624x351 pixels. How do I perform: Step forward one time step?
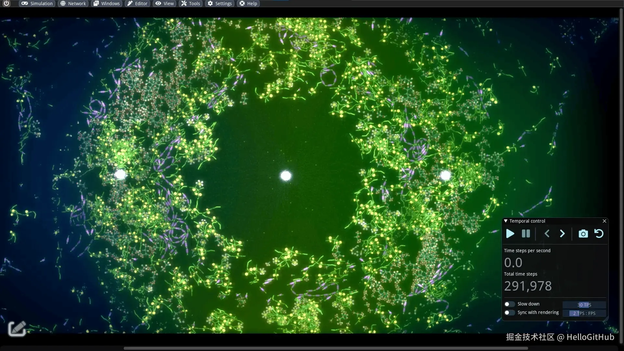(x=563, y=234)
